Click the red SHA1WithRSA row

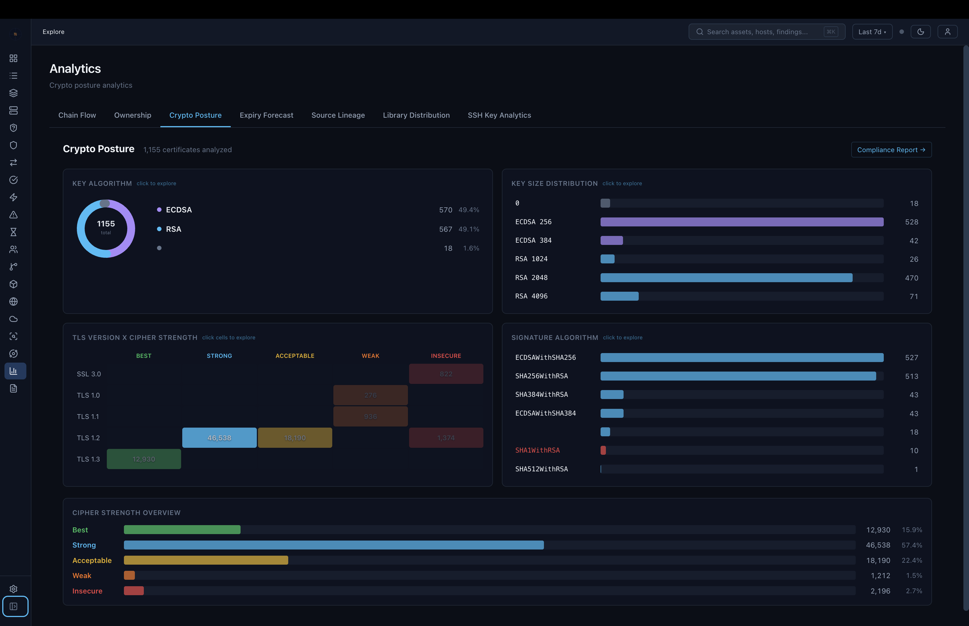(716, 450)
